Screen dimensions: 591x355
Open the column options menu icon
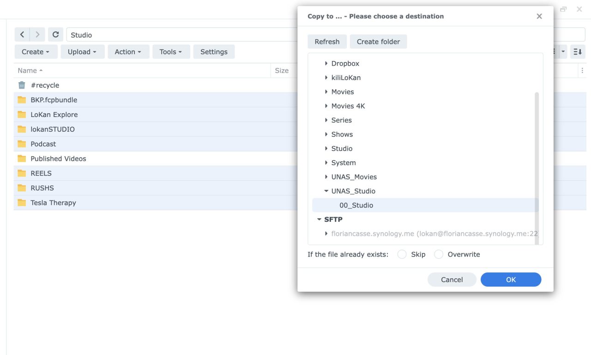[582, 71]
